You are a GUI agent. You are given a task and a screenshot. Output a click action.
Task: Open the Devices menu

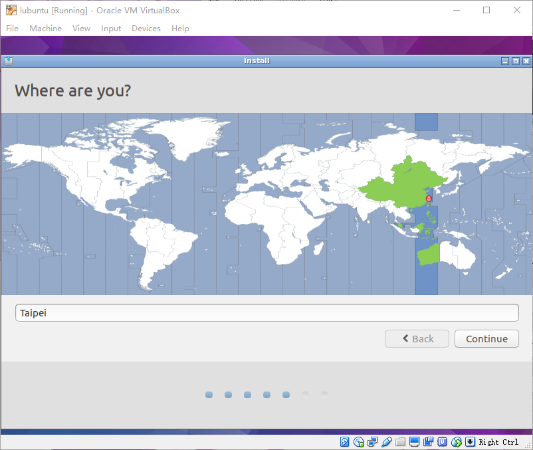pos(146,29)
